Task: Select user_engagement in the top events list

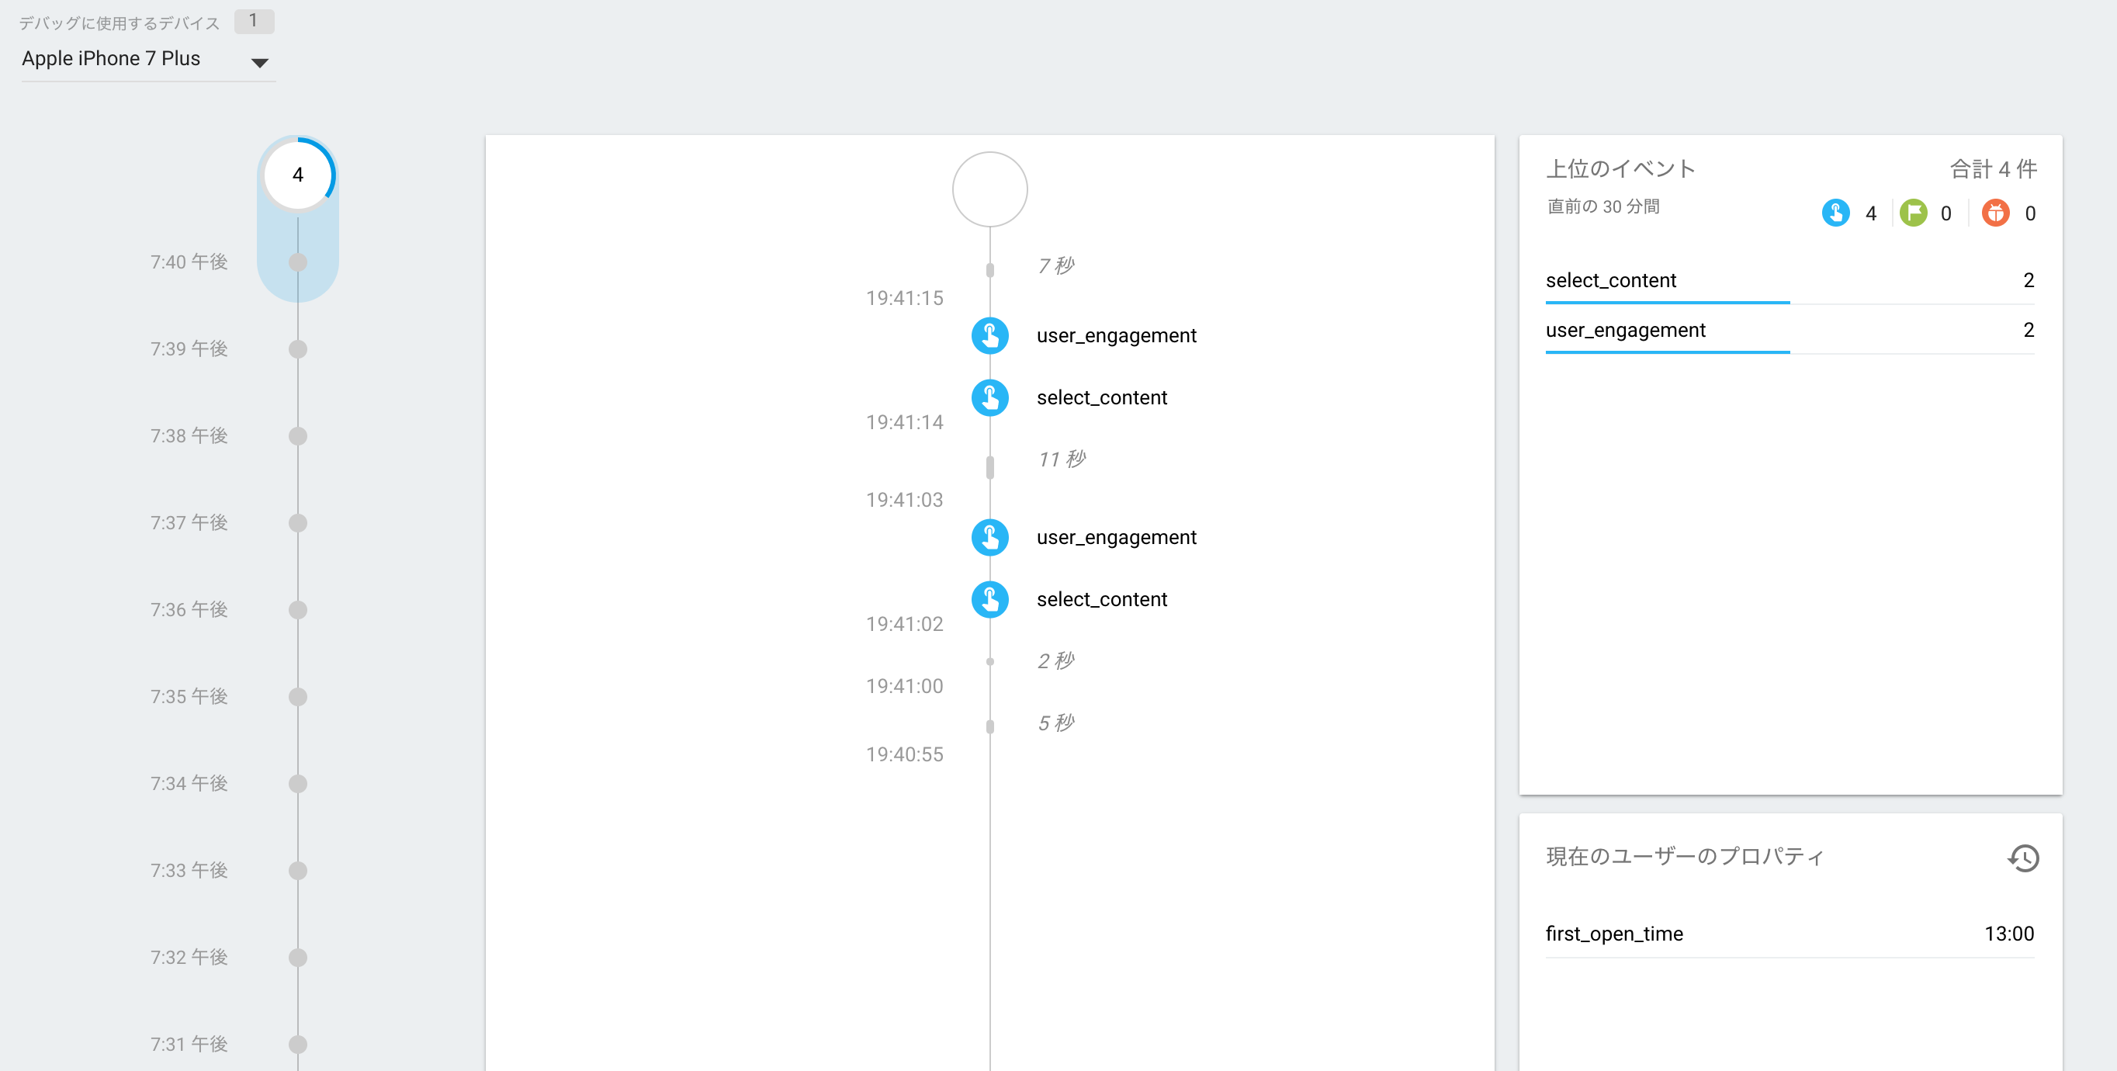Action: pos(1626,330)
